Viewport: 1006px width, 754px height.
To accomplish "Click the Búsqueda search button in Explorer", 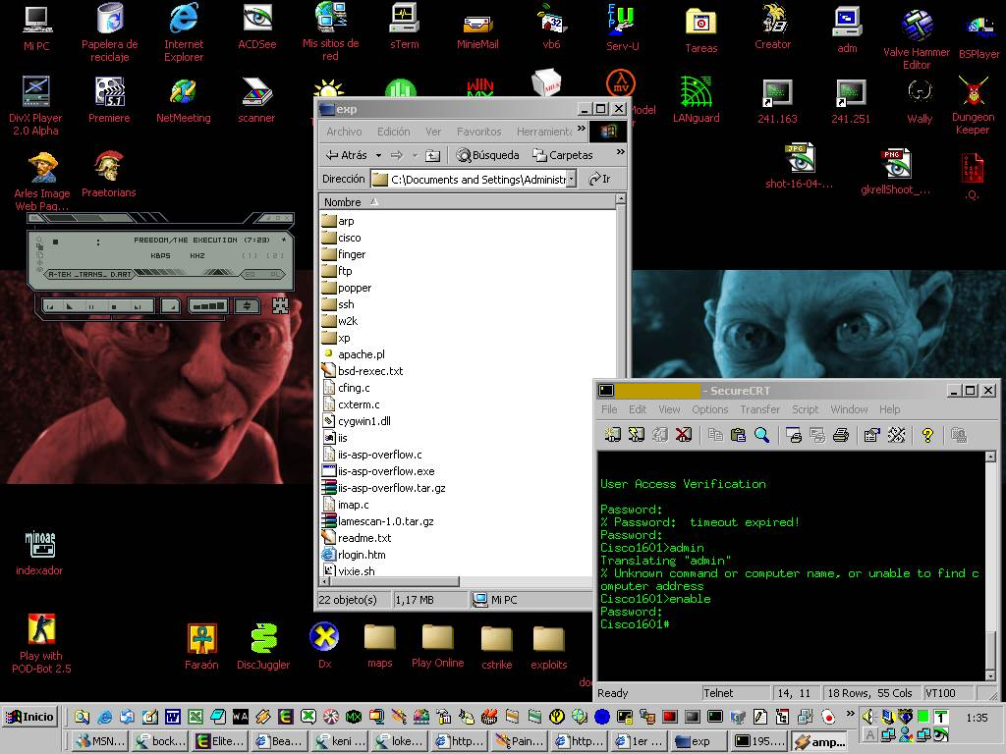I will click(487, 155).
